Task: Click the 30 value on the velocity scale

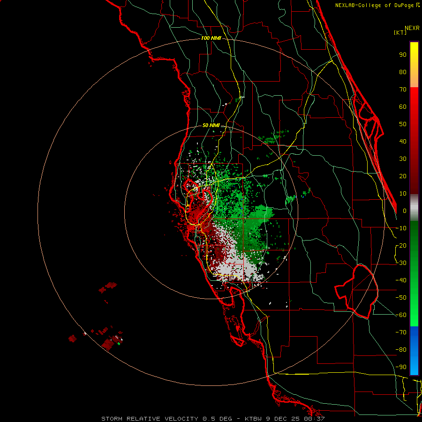Action: tap(403, 159)
